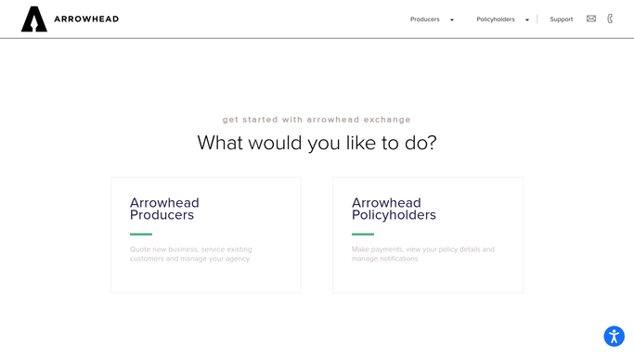Image resolution: width=634 pixels, height=356 pixels.
Task: Click the ARROWHEAD wordmark text
Action: pos(86,19)
